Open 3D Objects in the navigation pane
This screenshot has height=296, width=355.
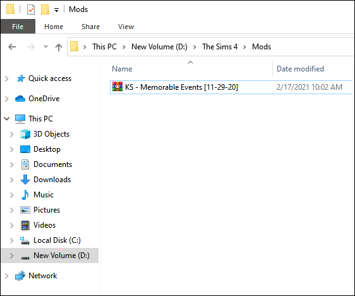51,134
